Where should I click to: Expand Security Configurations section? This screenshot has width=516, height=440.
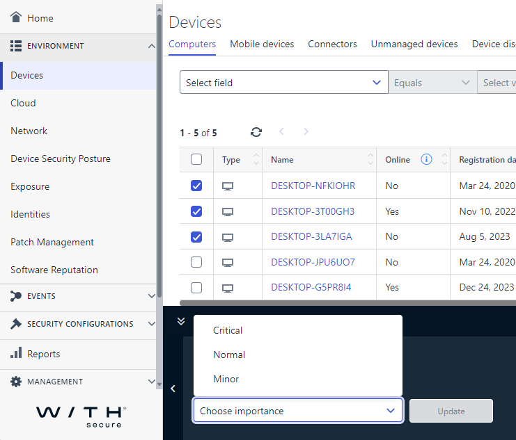pos(151,324)
